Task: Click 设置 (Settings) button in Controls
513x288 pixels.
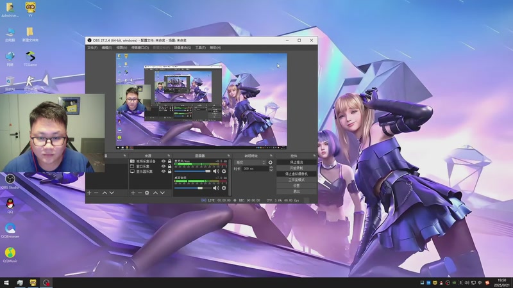Action: coord(296,186)
